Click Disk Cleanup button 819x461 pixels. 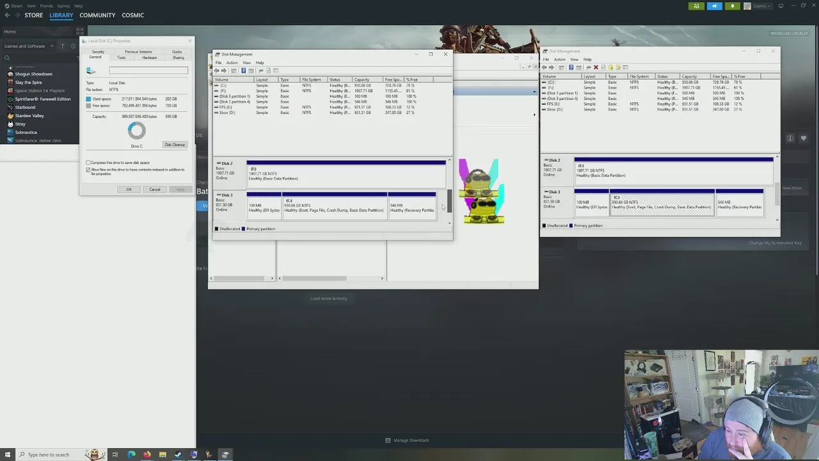pyautogui.click(x=175, y=145)
